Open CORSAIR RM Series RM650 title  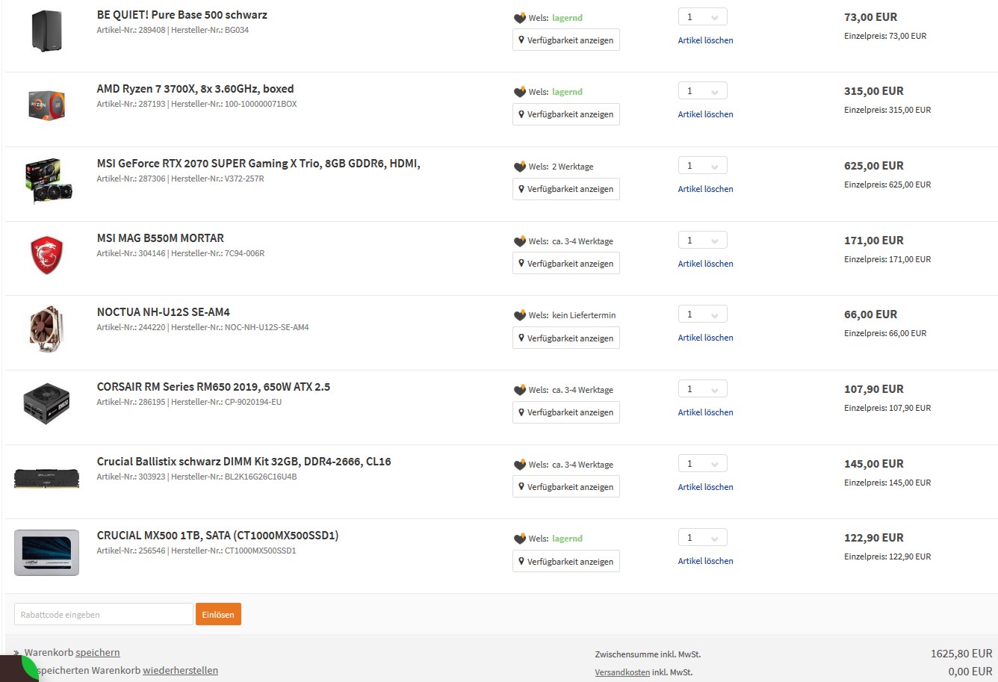213,387
